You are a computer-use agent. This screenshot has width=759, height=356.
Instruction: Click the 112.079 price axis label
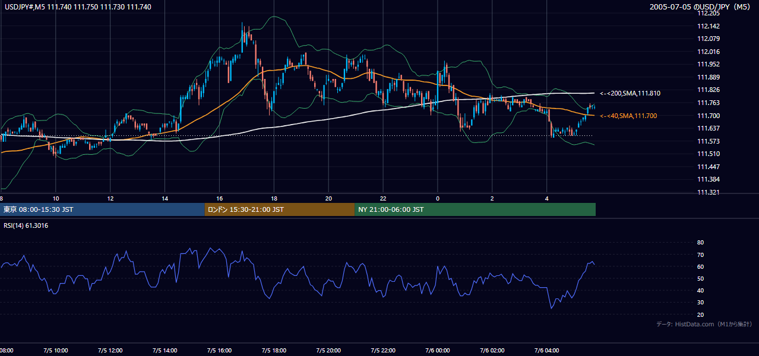pos(709,39)
